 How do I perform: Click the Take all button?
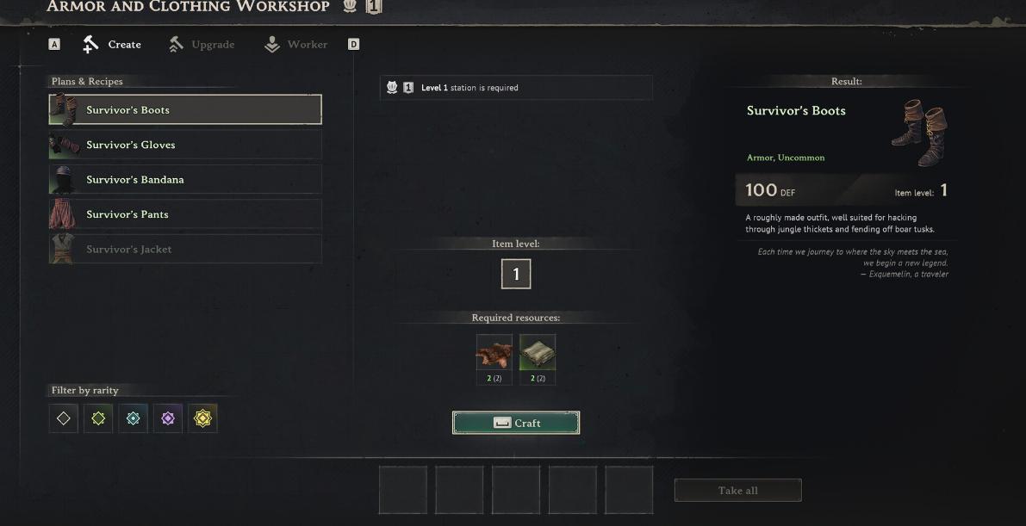coord(737,490)
